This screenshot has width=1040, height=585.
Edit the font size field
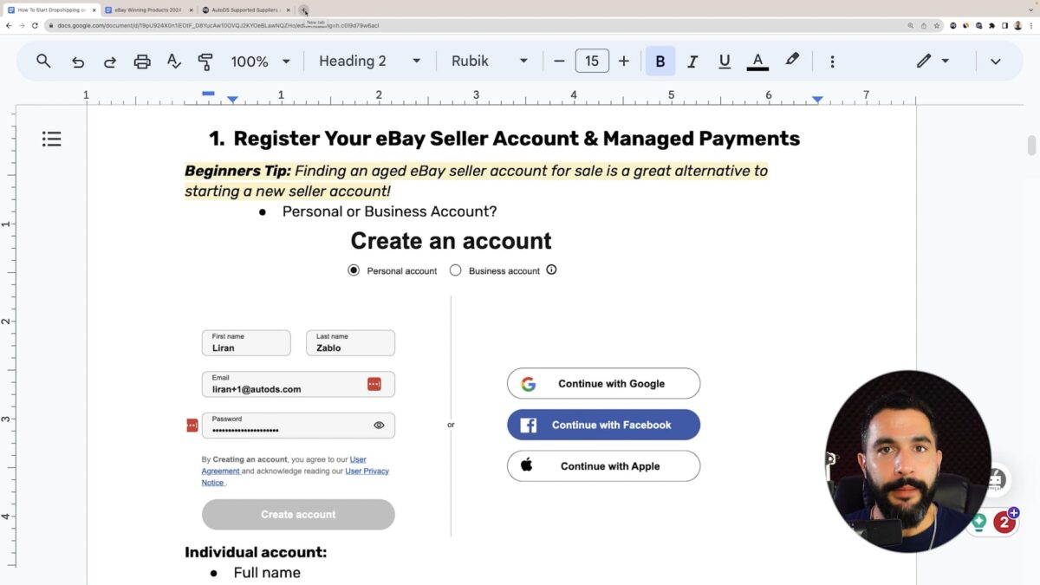592,61
